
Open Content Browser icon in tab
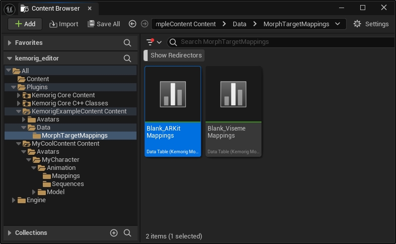coord(25,8)
